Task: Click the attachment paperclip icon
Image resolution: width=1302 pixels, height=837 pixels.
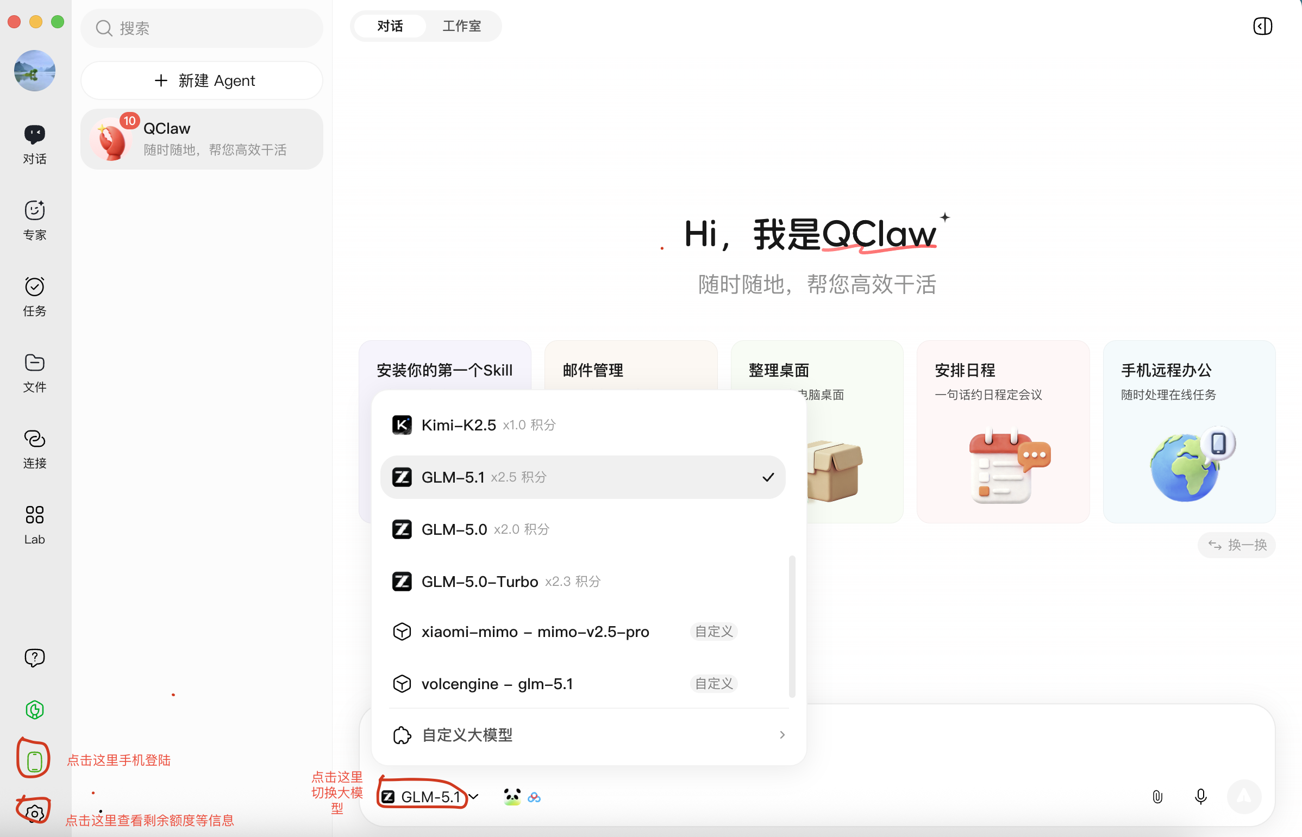Action: [1157, 797]
